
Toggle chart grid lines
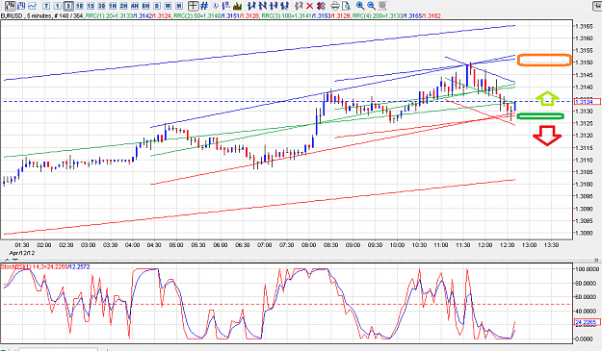point(204,6)
